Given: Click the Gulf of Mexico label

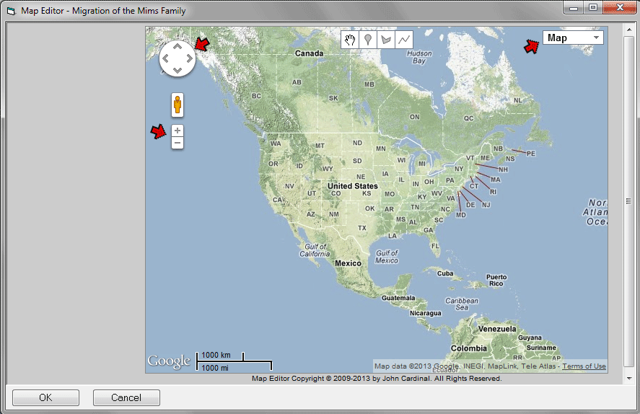Looking at the screenshot, I should pyautogui.click(x=387, y=257).
